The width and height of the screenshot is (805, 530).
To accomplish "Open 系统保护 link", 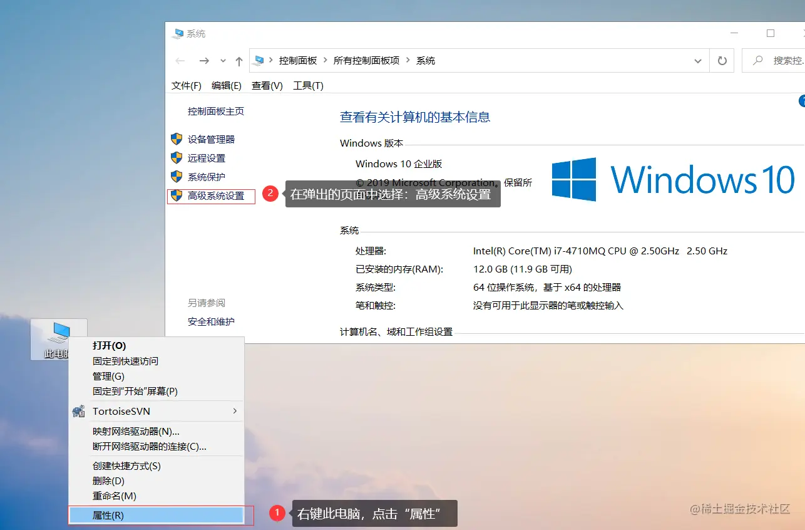I will [x=207, y=177].
